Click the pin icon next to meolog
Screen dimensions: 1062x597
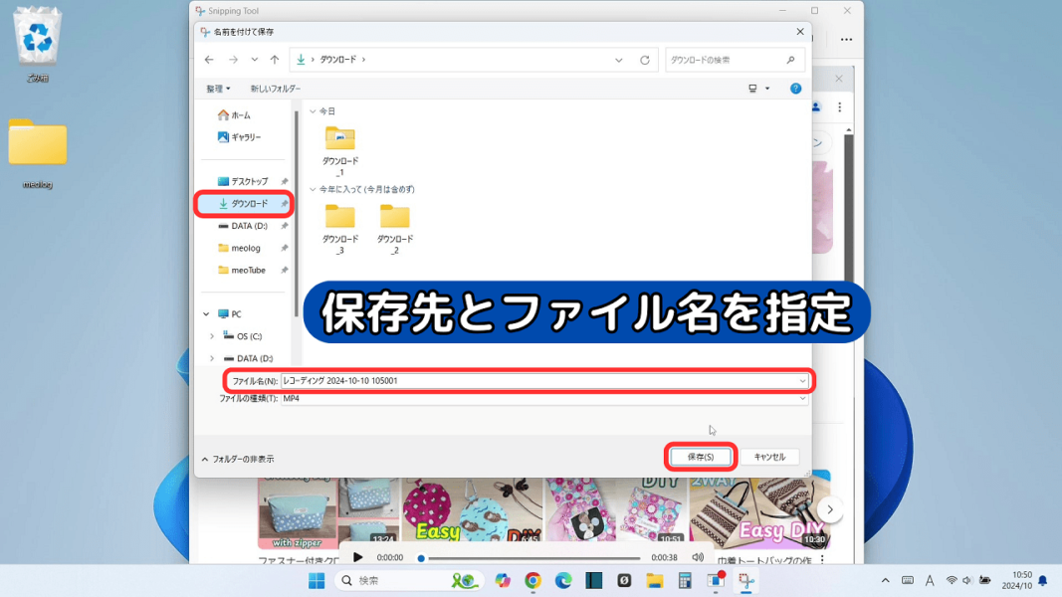283,247
